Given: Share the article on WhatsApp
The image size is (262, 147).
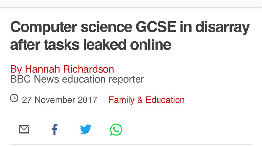Looking at the screenshot, I should [x=116, y=130].
